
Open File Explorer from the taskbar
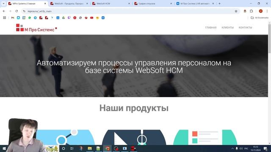[89, 148]
